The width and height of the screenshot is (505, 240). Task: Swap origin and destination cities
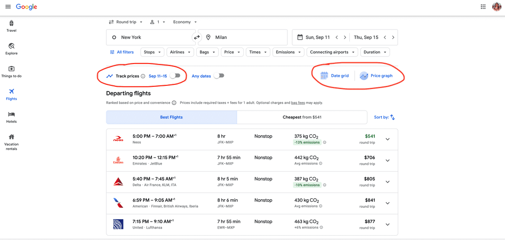pyautogui.click(x=197, y=37)
